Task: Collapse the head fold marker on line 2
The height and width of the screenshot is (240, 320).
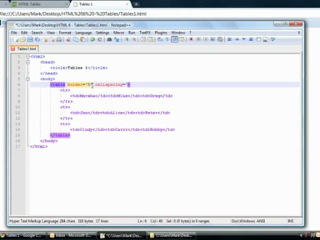Action: click(28, 62)
